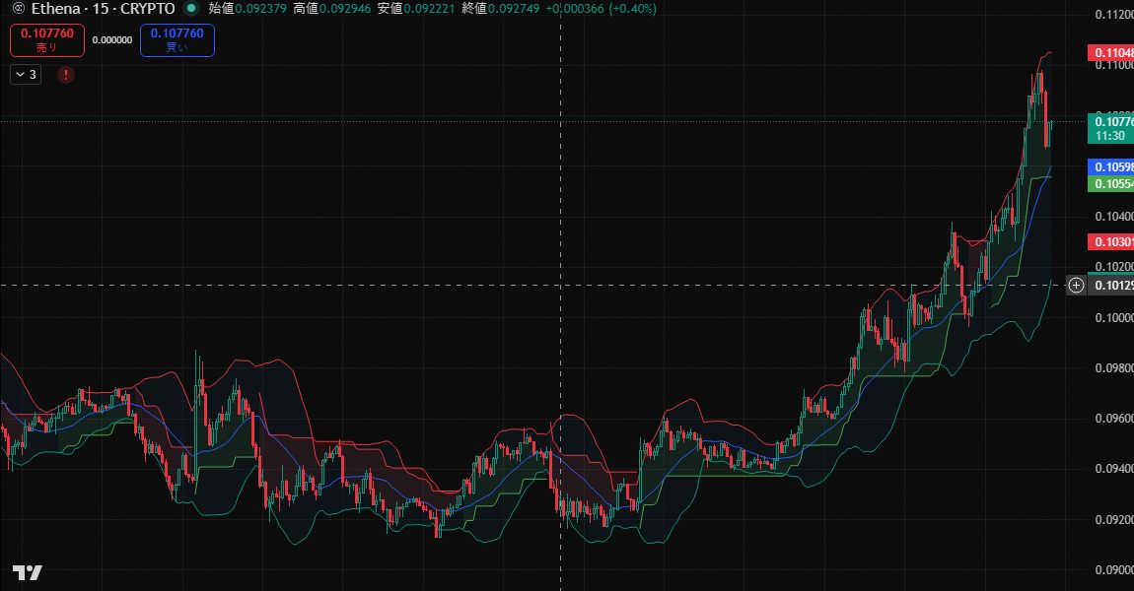The height and width of the screenshot is (591, 1134).
Task: Open the red exclamation warning icon
Action: (x=66, y=75)
